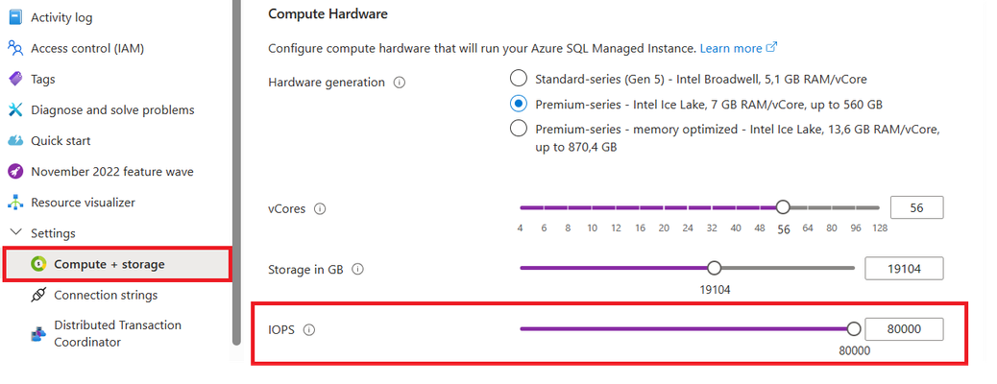Screen dimensions: 997x384
Task: Click the Quick start cloud icon
Action: coord(15,140)
